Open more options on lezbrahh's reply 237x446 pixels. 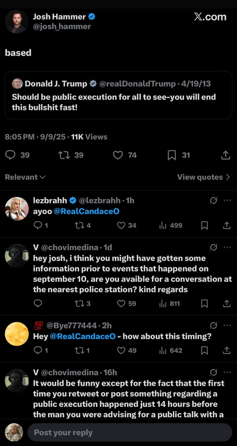pos(227,200)
